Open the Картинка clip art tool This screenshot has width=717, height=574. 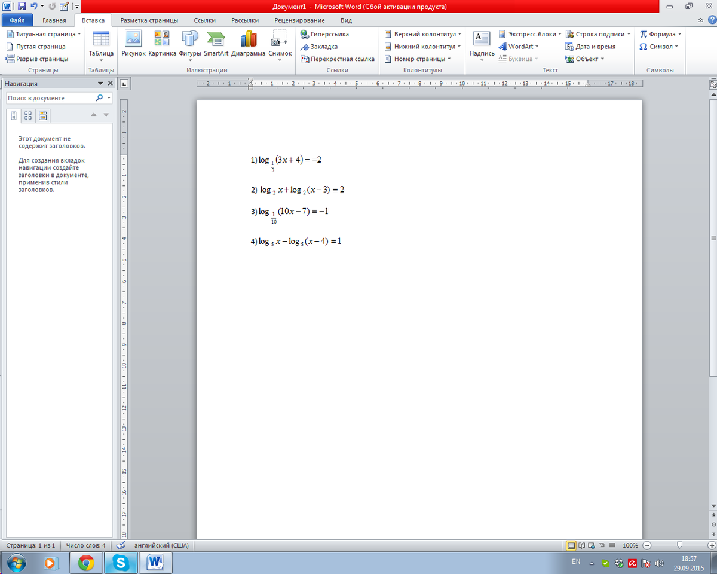click(162, 44)
